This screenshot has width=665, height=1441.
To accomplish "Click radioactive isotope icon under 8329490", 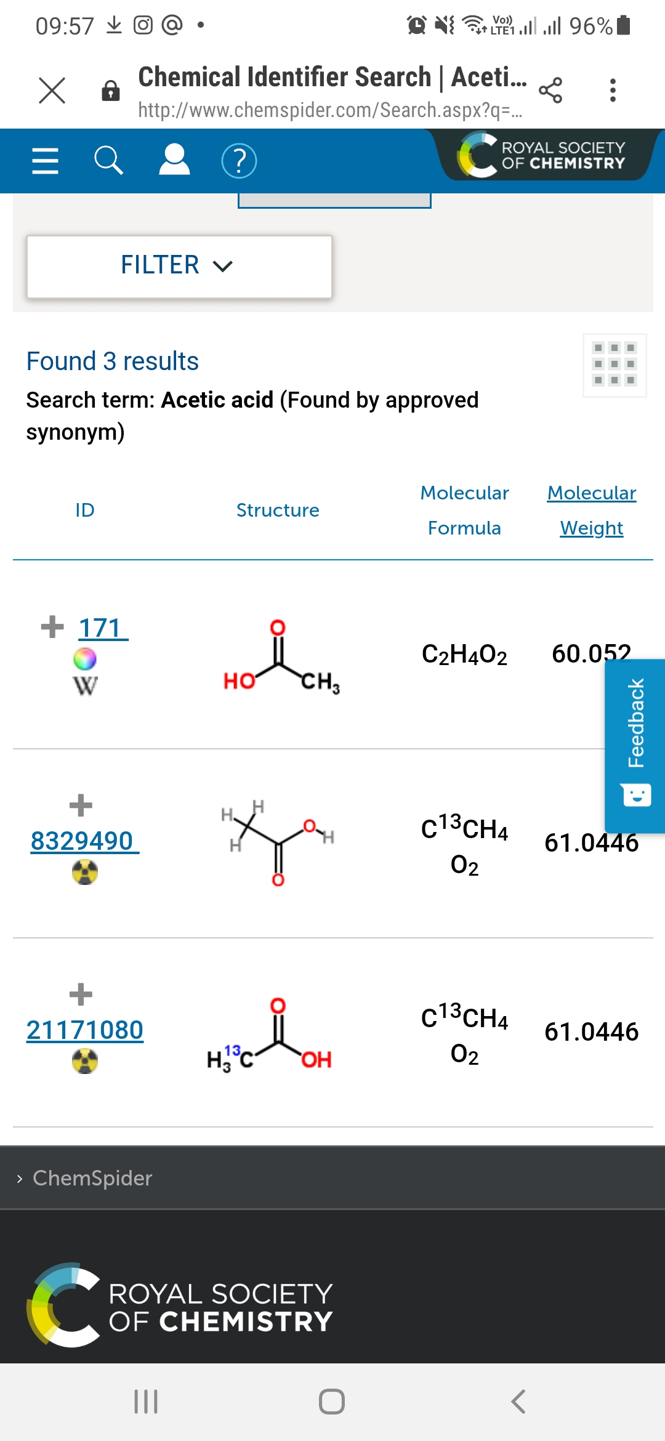I will point(85,872).
